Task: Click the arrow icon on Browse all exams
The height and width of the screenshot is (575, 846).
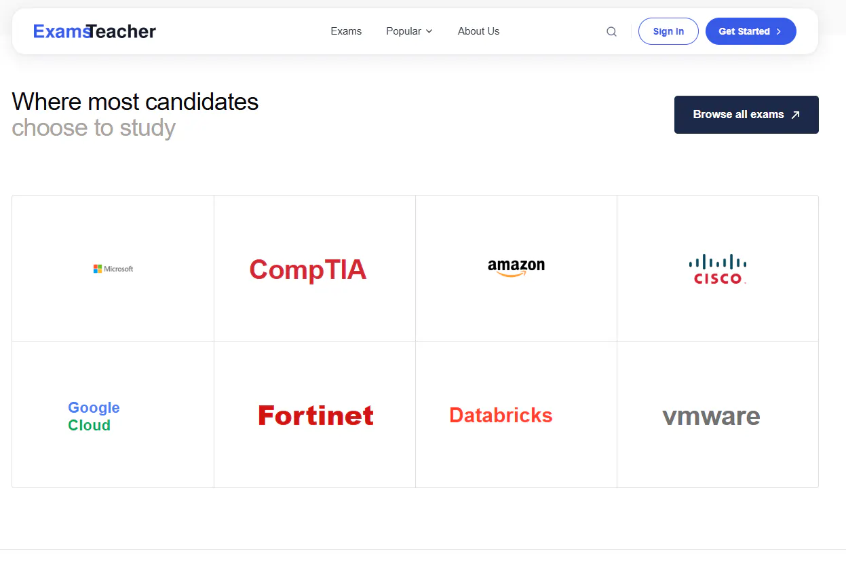Action: (796, 115)
